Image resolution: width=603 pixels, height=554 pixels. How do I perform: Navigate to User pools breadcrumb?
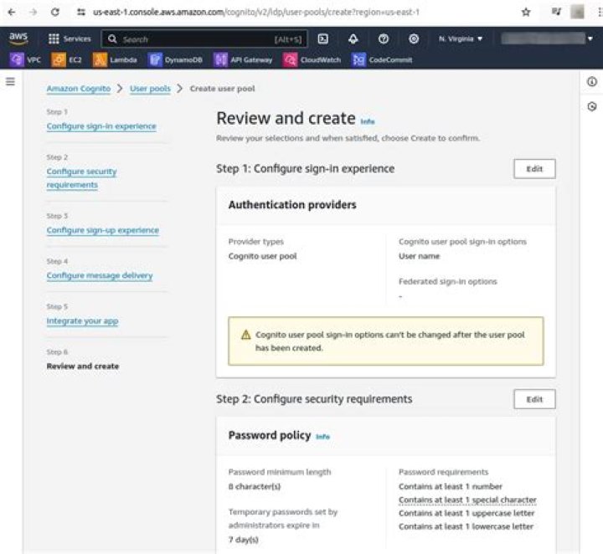click(149, 89)
